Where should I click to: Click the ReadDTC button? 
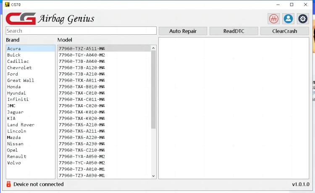click(x=234, y=31)
